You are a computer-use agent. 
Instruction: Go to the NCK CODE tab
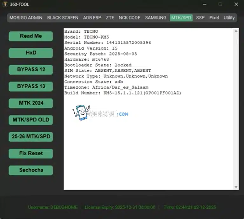tap(129, 18)
